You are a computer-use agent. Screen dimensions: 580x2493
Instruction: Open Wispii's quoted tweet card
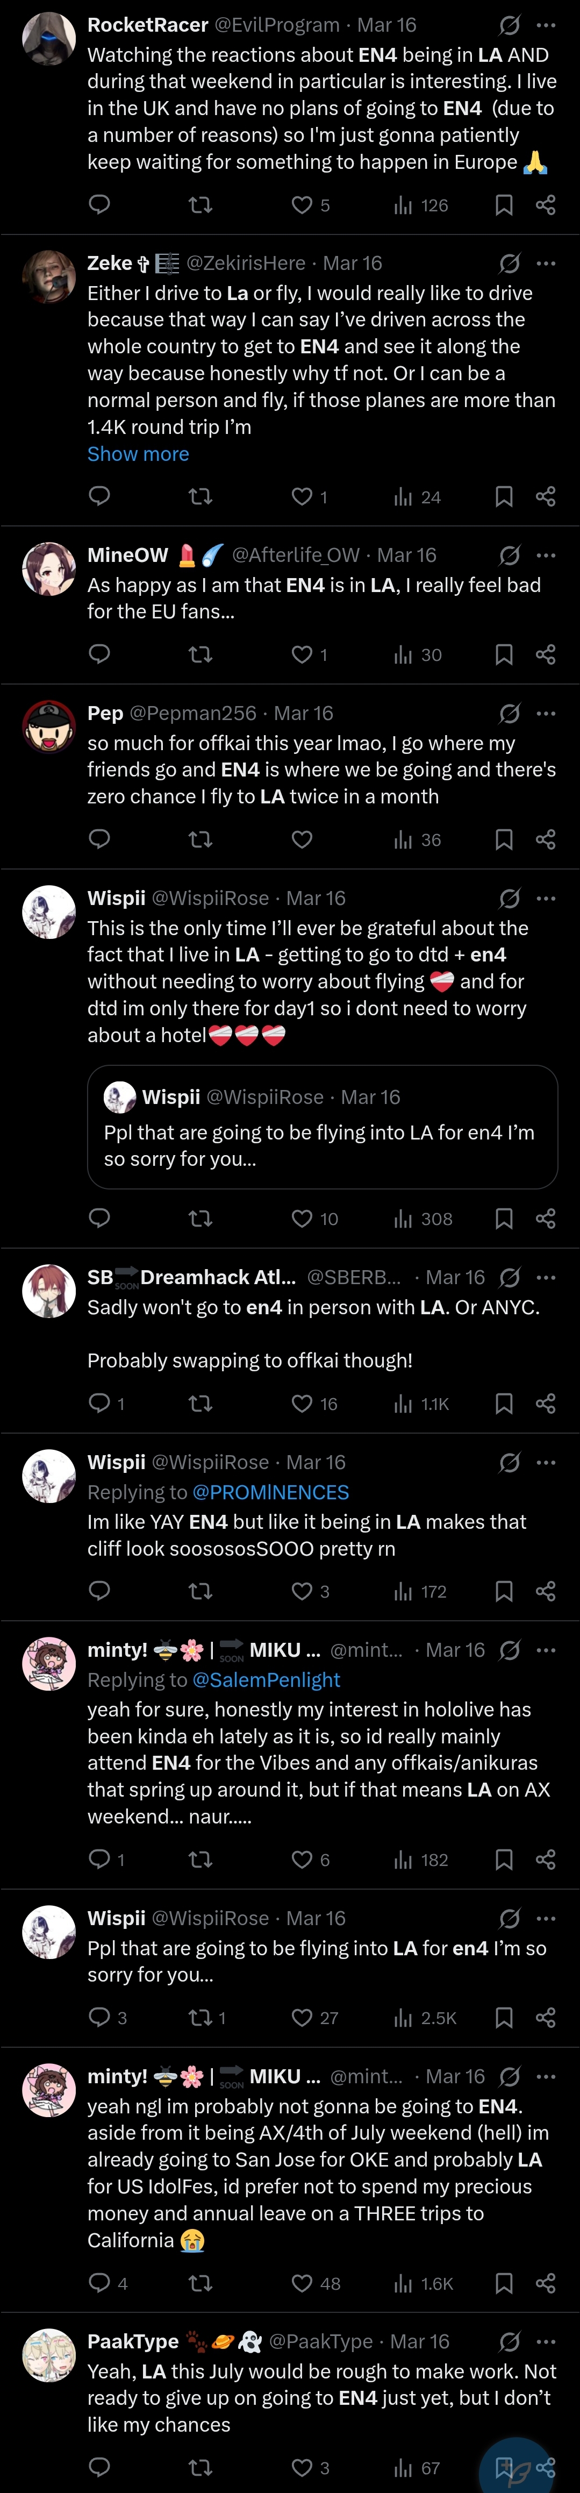[322, 1128]
